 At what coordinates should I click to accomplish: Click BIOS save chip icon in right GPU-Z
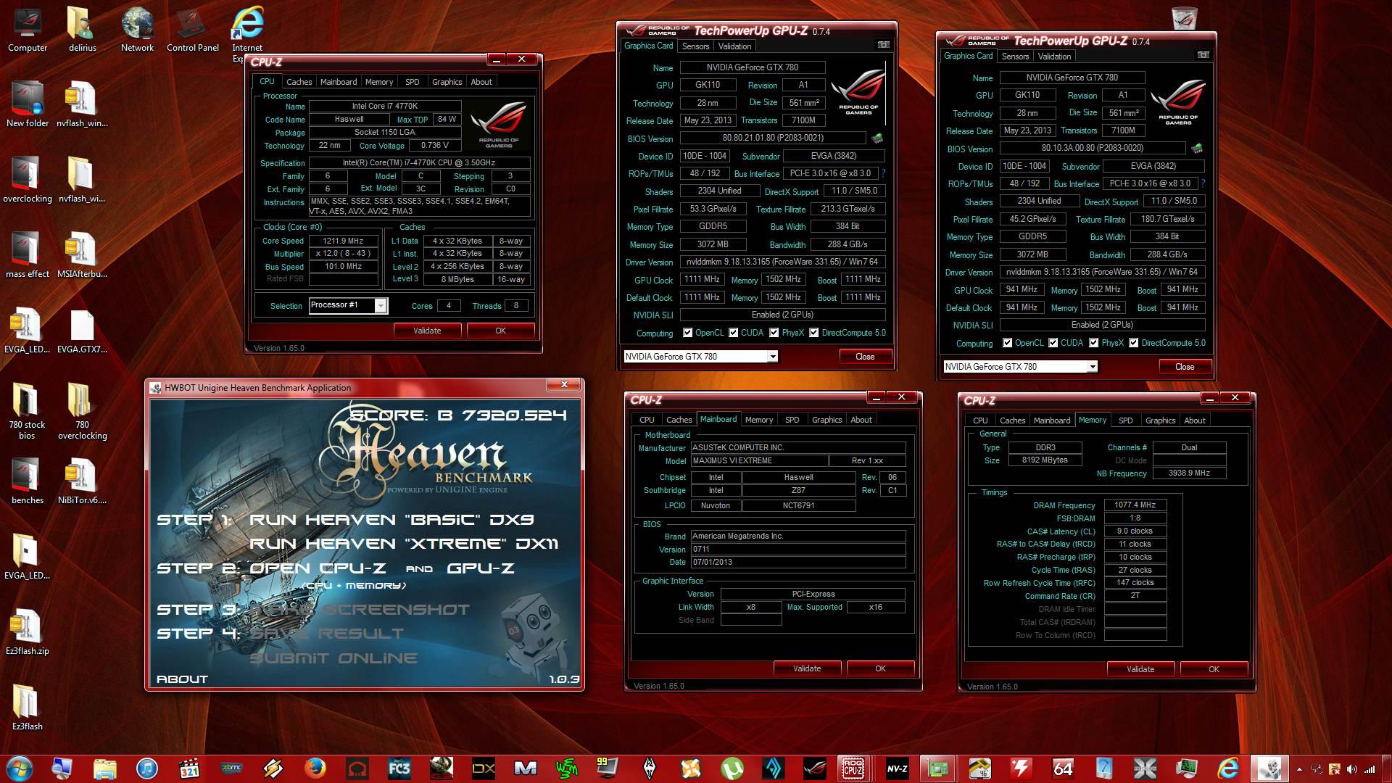(x=1197, y=148)
